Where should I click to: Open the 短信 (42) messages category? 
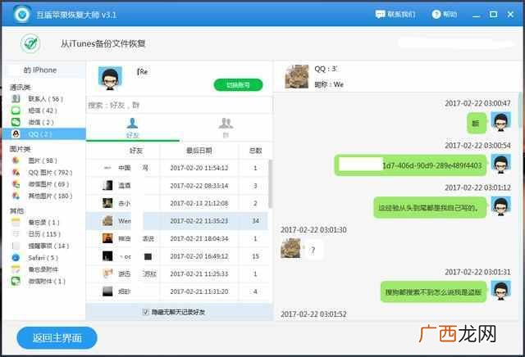34,111
